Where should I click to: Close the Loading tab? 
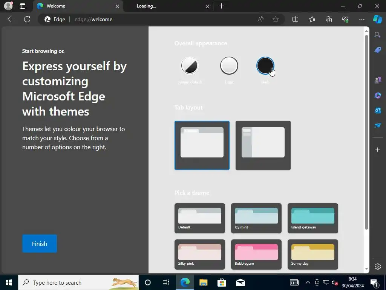[208, 6]
